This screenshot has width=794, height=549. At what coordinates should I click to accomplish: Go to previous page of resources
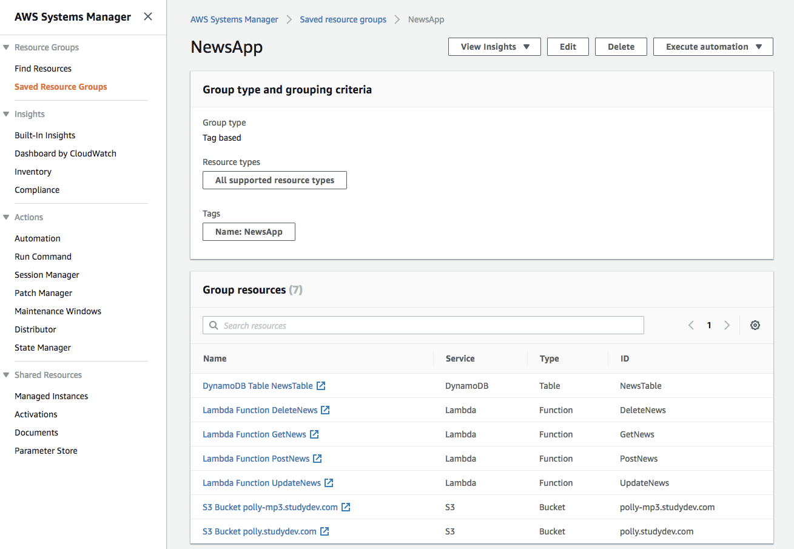pyautogui.click(x=691, y=325)
